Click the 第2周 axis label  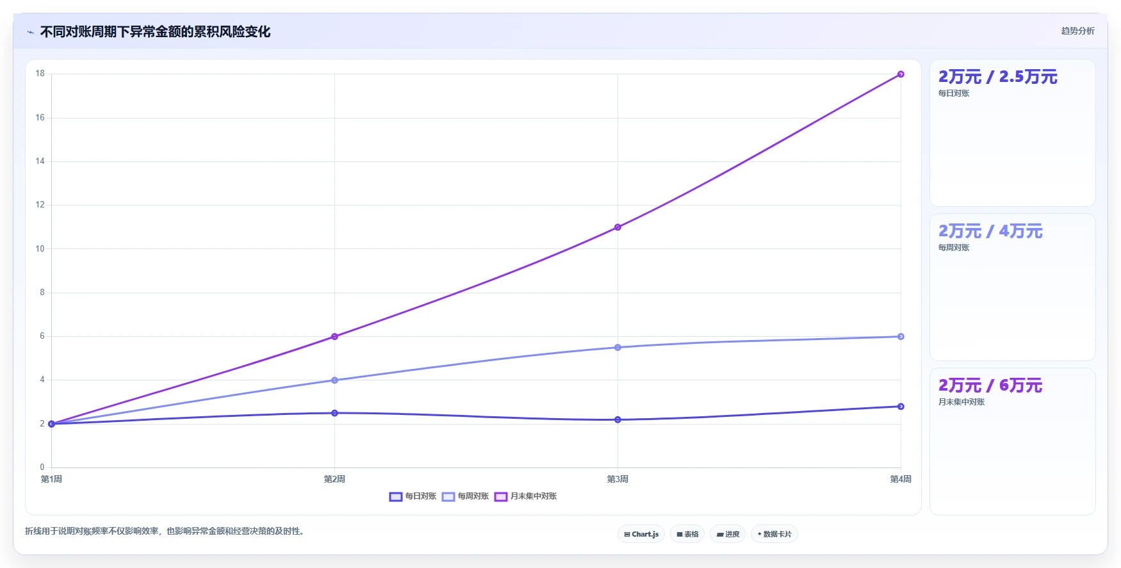point(334,479)
